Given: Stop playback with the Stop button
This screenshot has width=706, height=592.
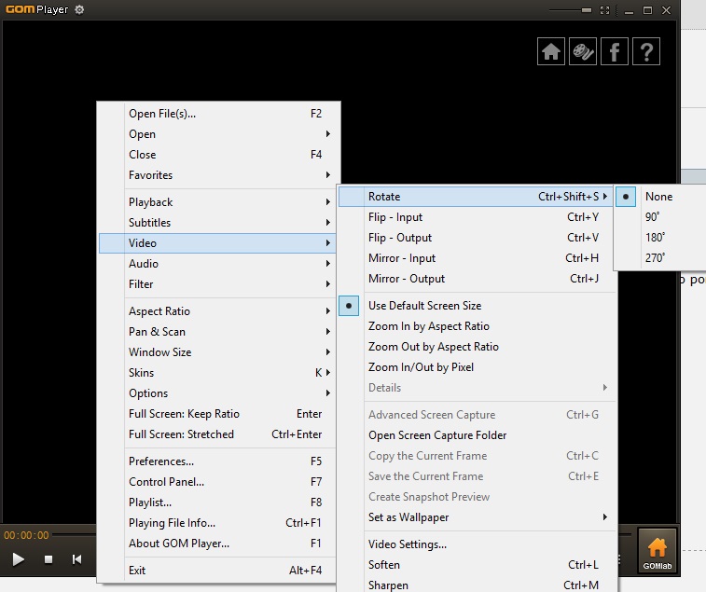Looking at the screenshot, I should pyautogui.click(x=48, y=559).
